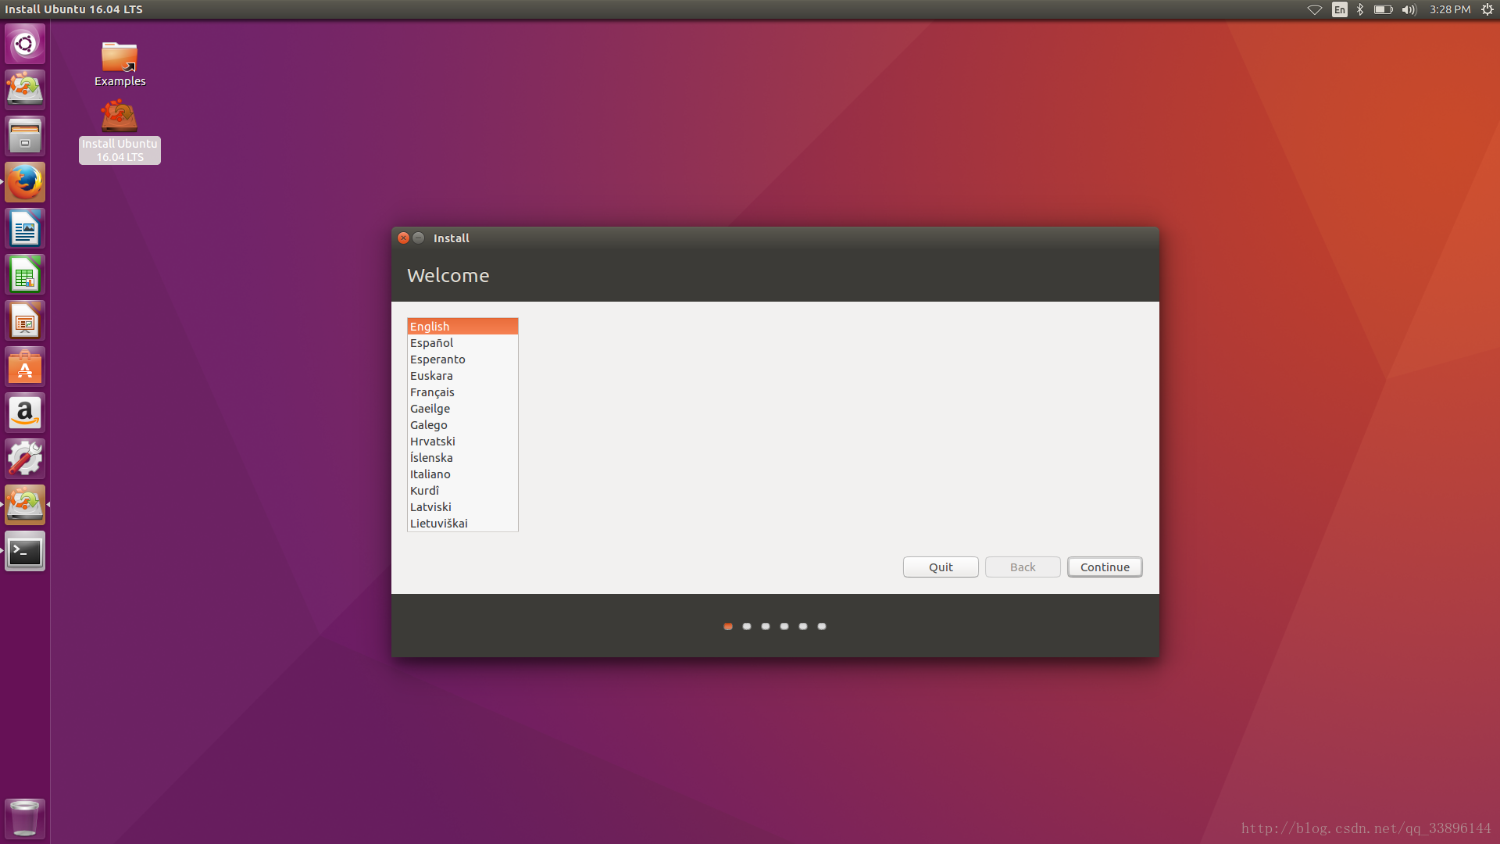Screen dimensions: 1500x844
Task: Open the sound volume indicator
Action: click(x=1409, y=9)
